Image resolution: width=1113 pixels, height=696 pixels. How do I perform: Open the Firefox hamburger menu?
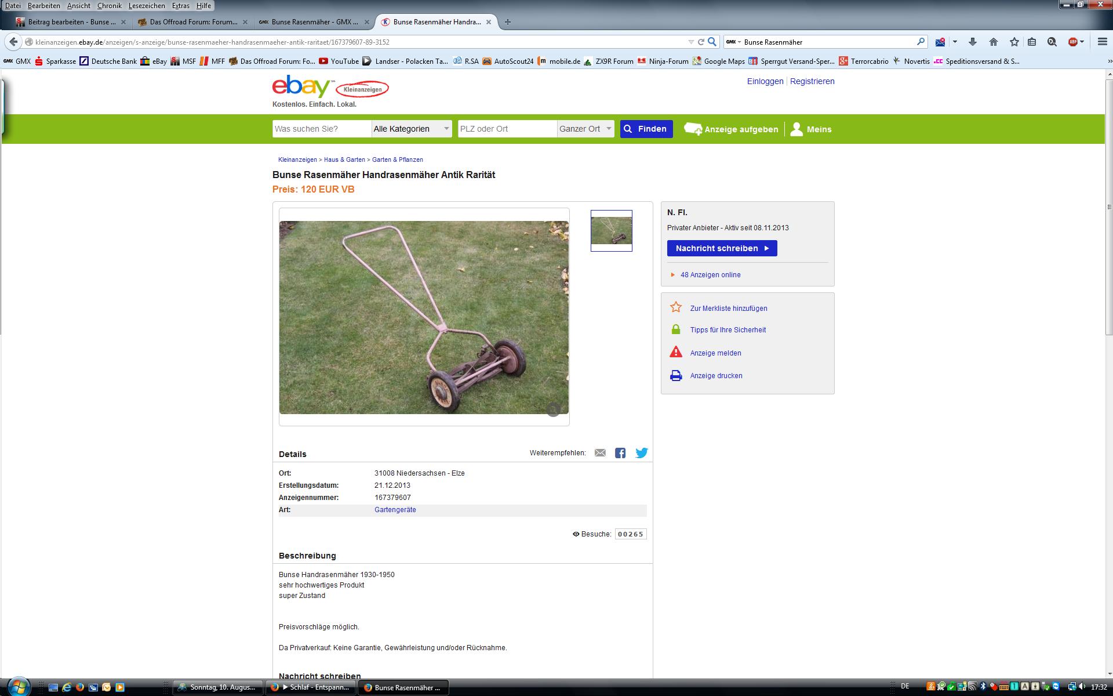[x=1102, y=42]
